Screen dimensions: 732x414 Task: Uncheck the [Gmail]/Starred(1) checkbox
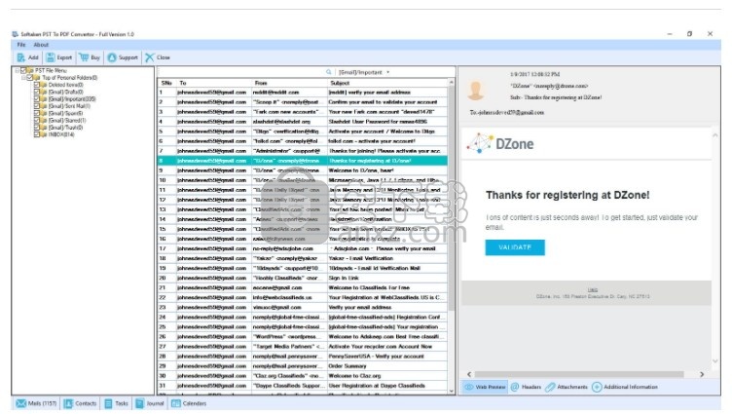(36, 120)
